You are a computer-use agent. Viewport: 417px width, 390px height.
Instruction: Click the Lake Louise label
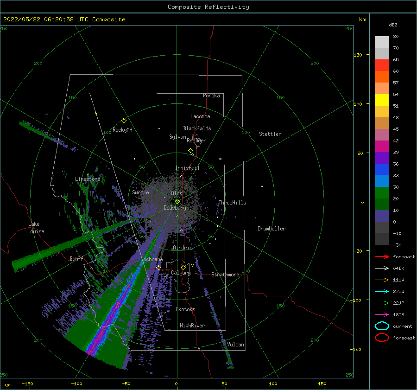point(36,228)
